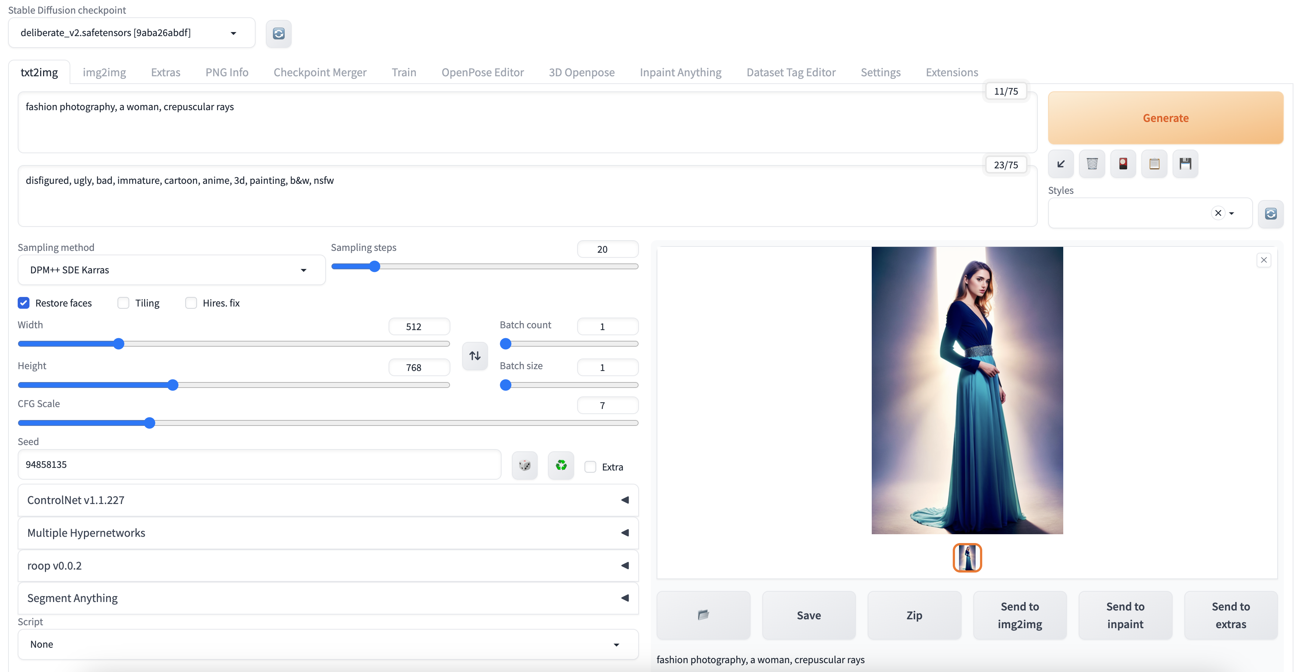1303x672 pixels.
Task: Click the clipboard apply styles icon
Action: coord(1154,164)
